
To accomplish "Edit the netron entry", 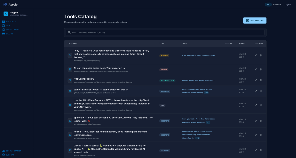I will click(256, 135).
